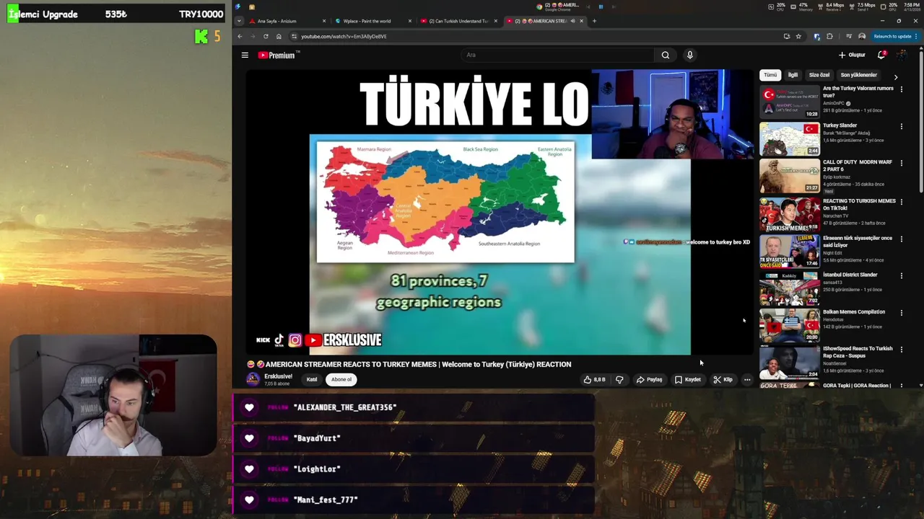Open options menu for İstanbul District Slander
Screen dimensions: 924x519
tap(901, 275)
